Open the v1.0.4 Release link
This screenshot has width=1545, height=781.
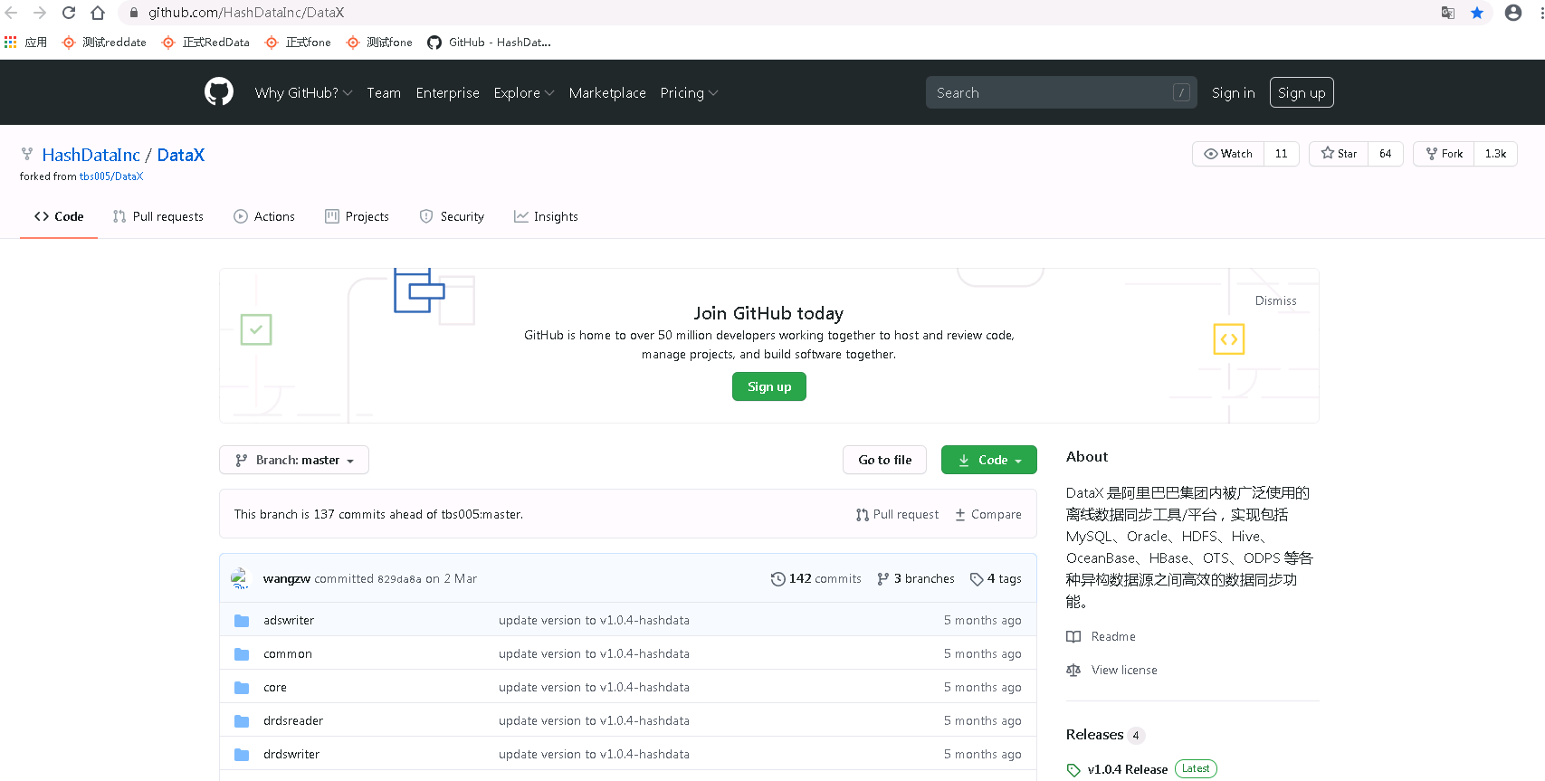[x=1128, y=770]
